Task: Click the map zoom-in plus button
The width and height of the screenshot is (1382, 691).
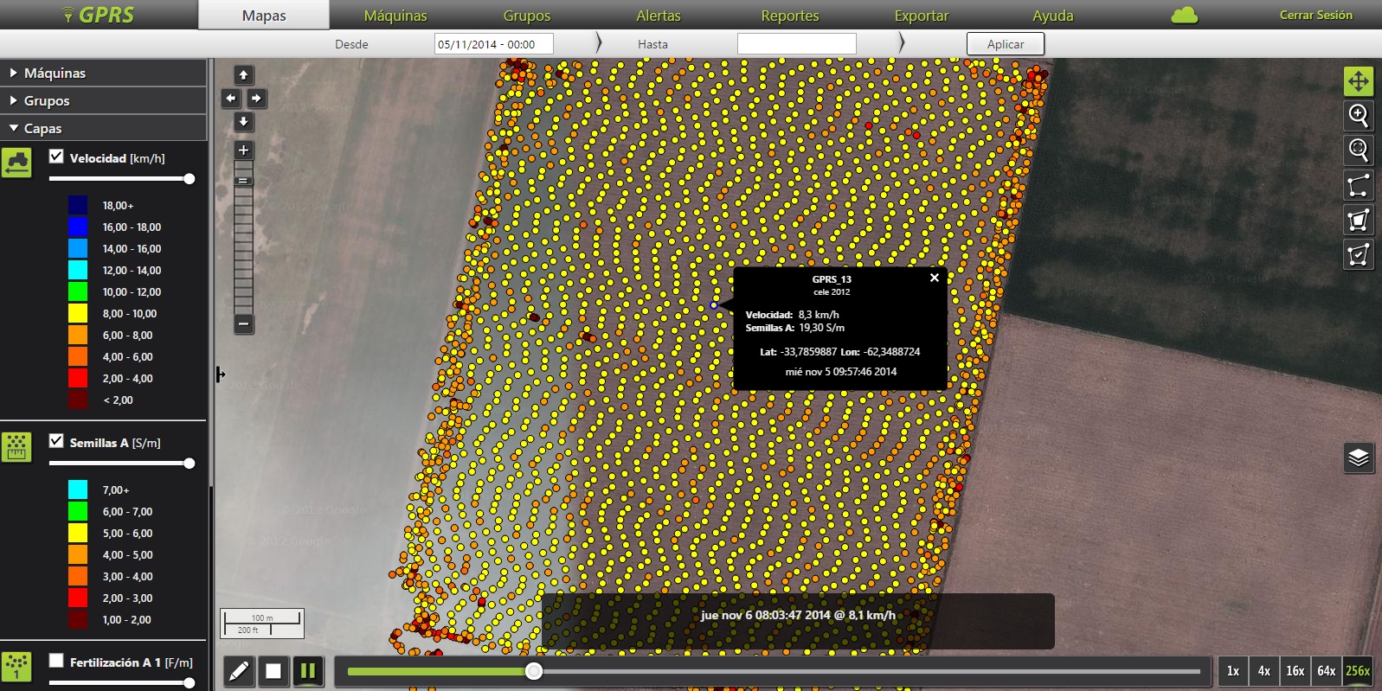Action: point(244,150)
